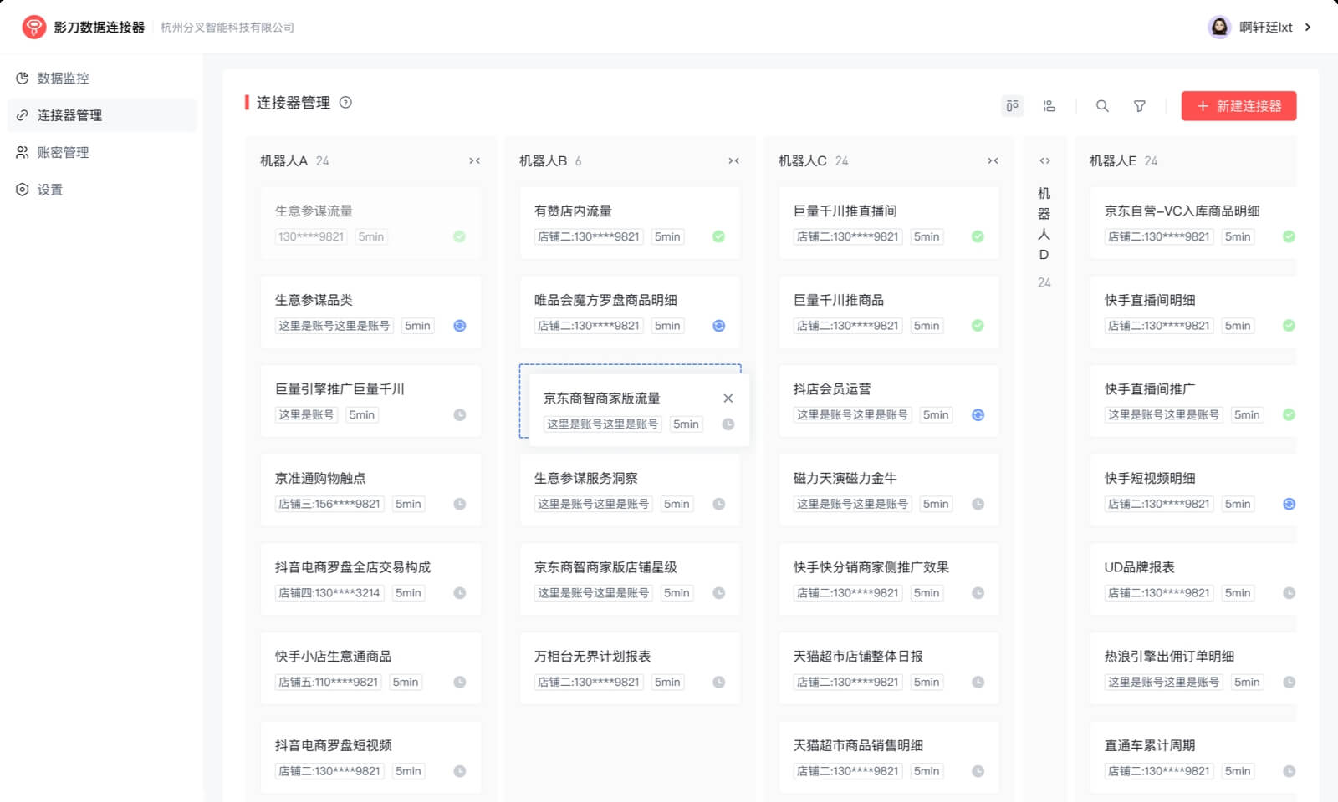Go to 账密管理 in sidebar
The image size is (1338, 802).
pyautogui.click(x=63, y=152)
